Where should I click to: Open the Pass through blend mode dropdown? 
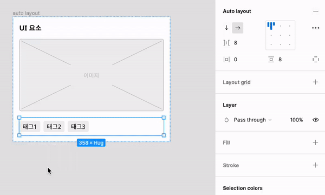pos(252,120)
